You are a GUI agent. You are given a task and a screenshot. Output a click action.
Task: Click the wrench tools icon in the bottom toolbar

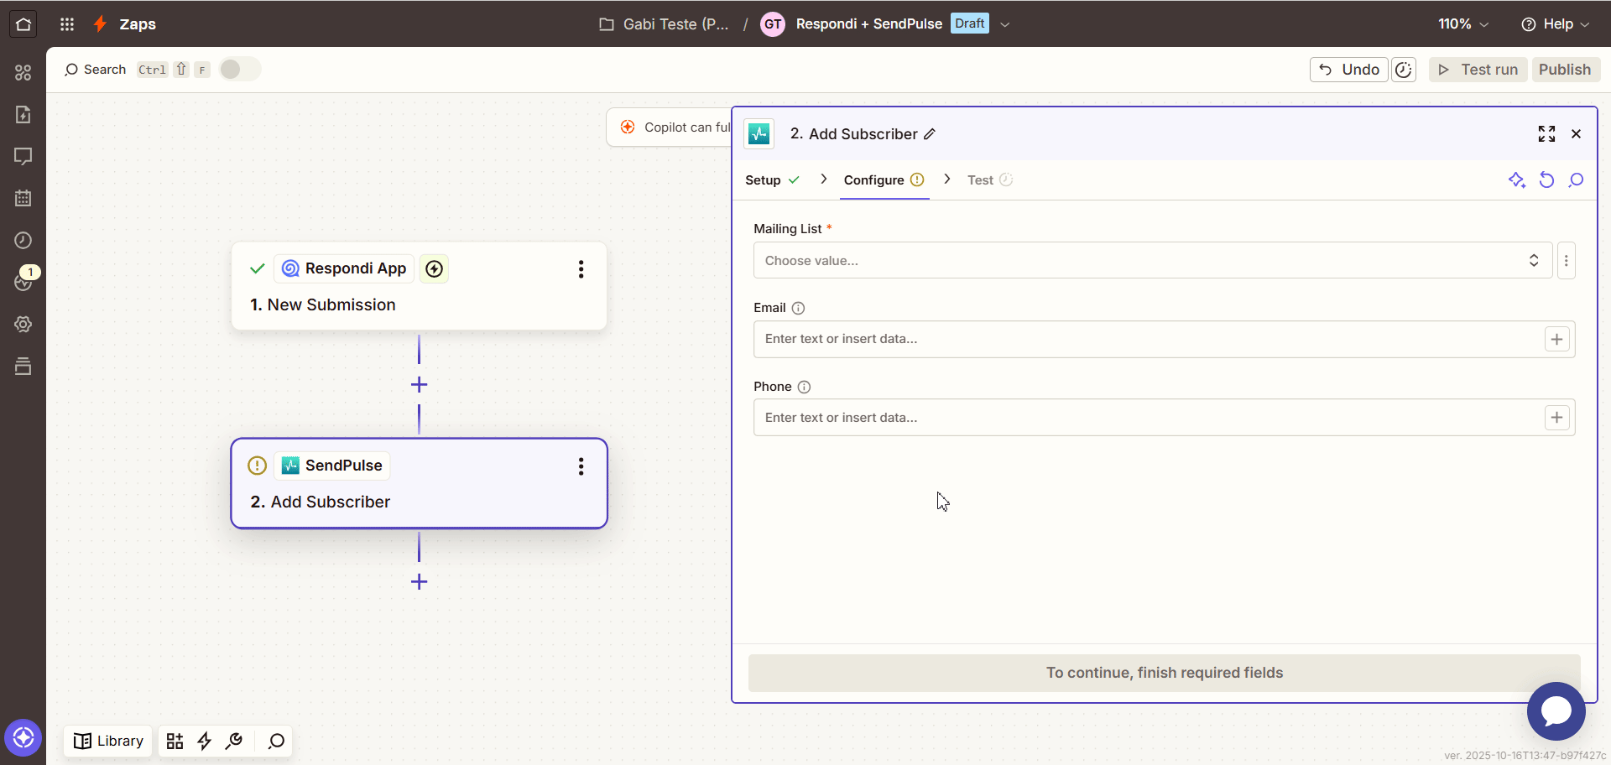234,742
